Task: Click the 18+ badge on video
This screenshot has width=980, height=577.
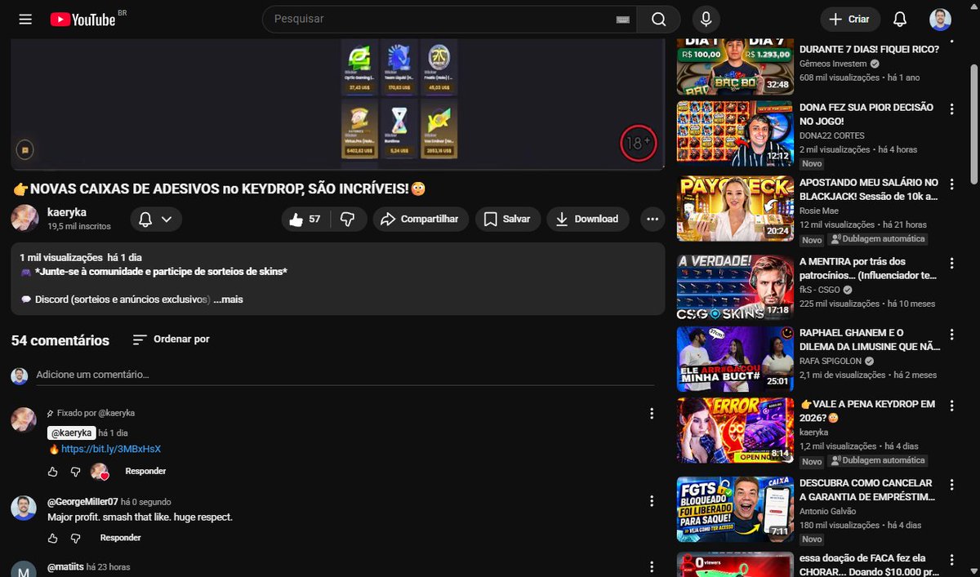Action: (638, 143)
